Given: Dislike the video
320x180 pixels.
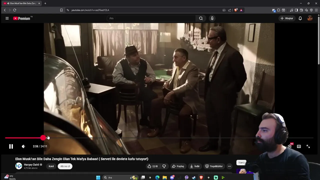Looking at the screenshot, I should click(x=164, y=166).
